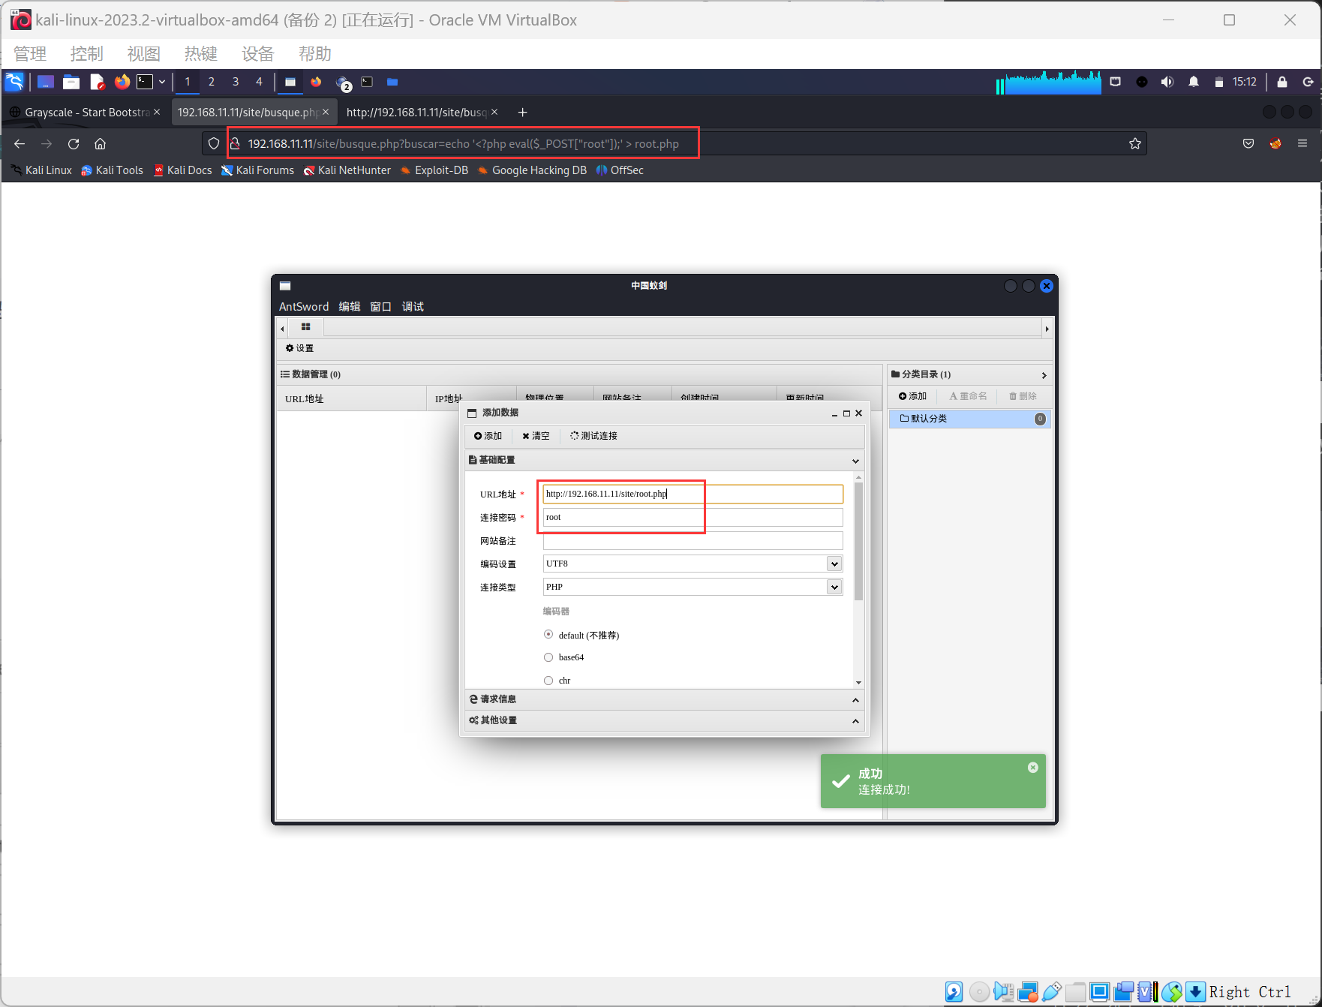This screenshot has height=1007, width=1322.
Task: Go to Firefox home page
Action: tap(101, 144)
